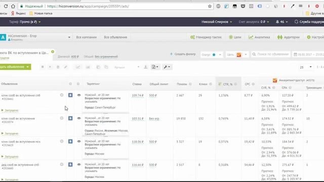324x182 pixels.
Task: Open the date range picker
Action: [308, 55]
